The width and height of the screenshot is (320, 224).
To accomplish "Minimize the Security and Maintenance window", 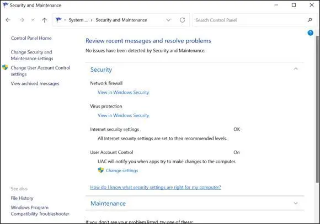I will (x=276, y=5).
